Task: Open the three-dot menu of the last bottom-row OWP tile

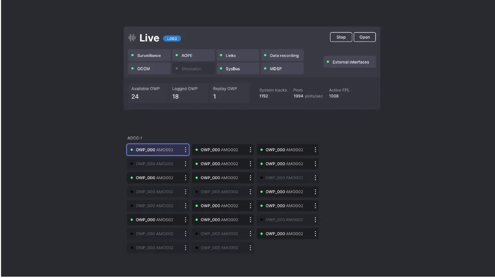Action: pyautogui.click(x=250, y=248)
